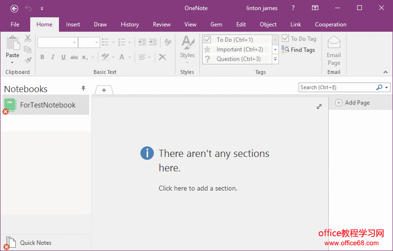Click the Cut scissors icon
The image size is (393, 251).
(x=28, y=39)
